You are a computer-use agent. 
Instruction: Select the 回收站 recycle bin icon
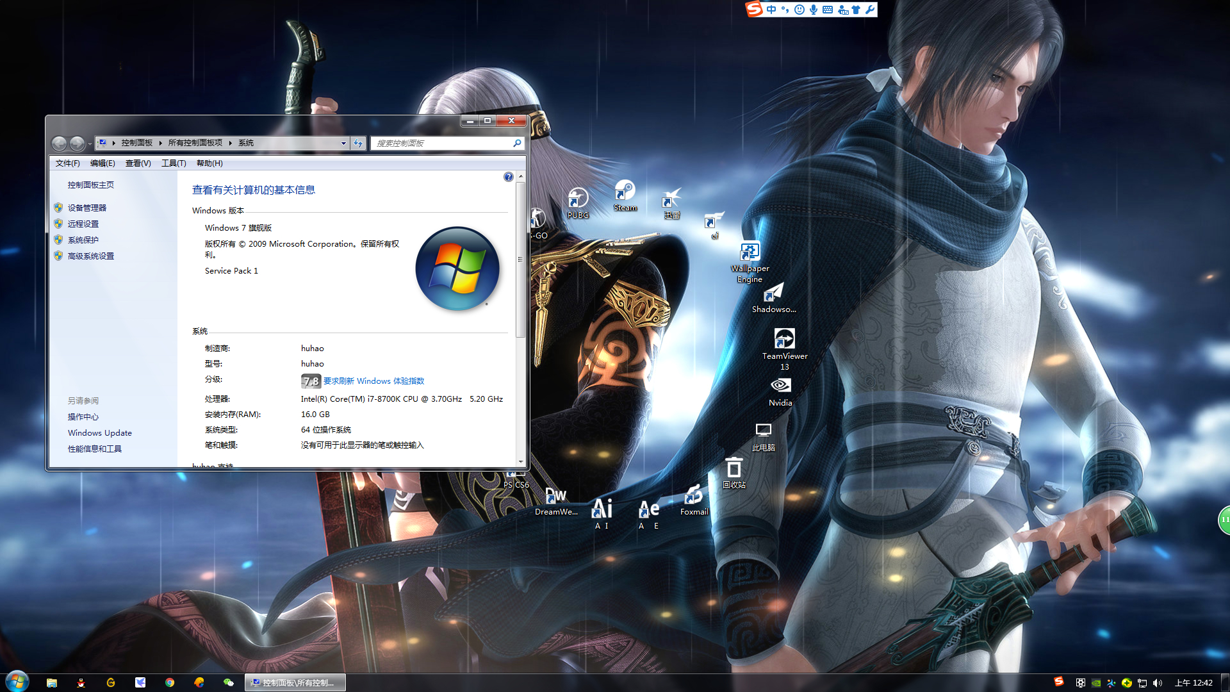pyautogui.click(x=734, y=473)
